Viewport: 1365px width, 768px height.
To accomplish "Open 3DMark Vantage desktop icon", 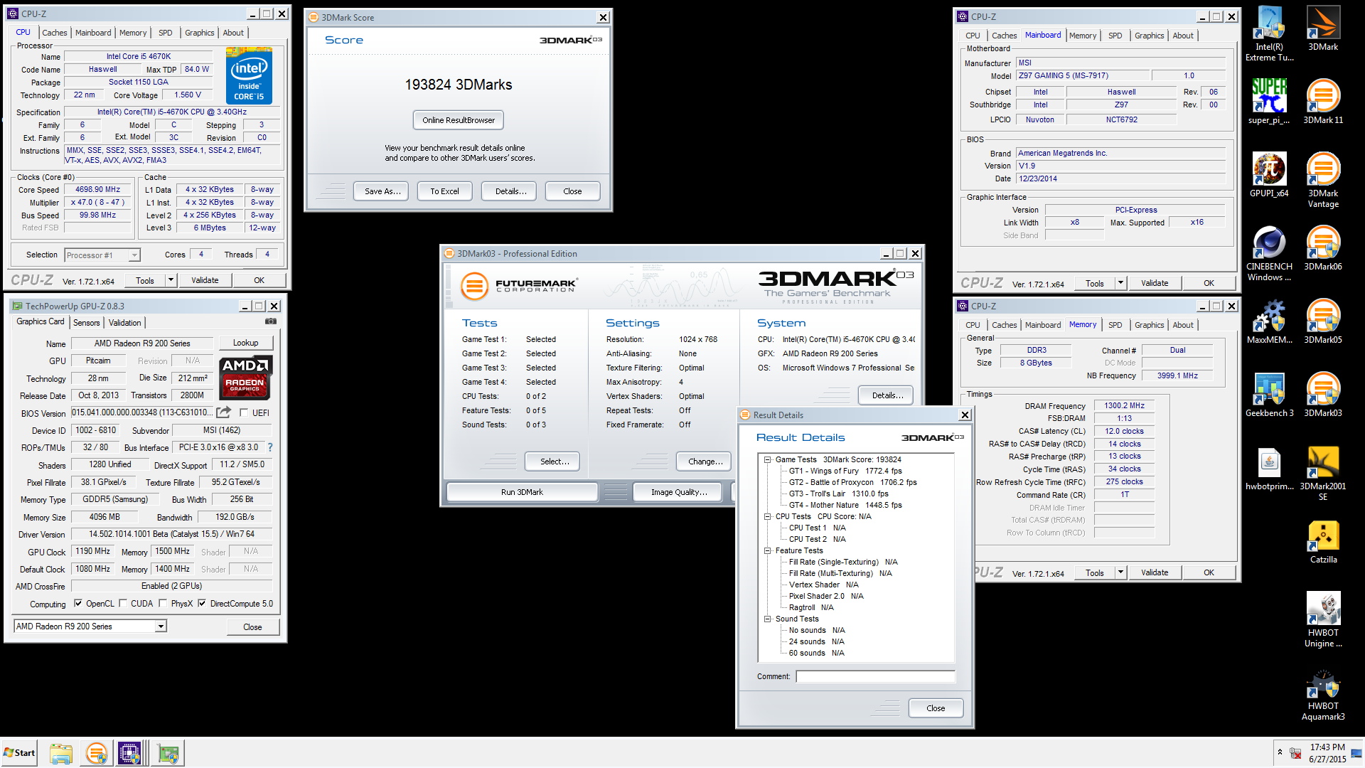I will 1323,180.
